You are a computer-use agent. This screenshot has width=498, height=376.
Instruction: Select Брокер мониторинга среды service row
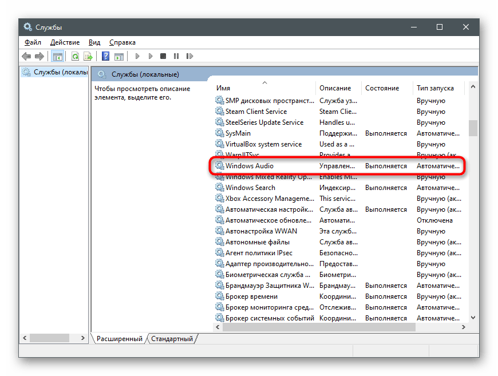pyautogui.click(x=338, y=307)
